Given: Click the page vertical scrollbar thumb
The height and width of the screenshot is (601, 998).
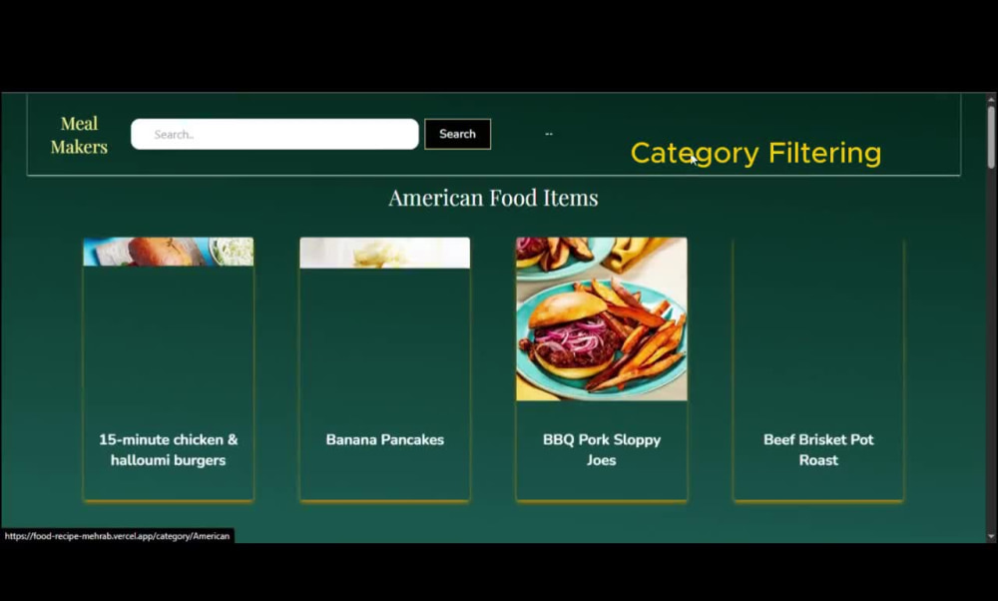Looking at the screenshot, I should click(x=991, y=137).
